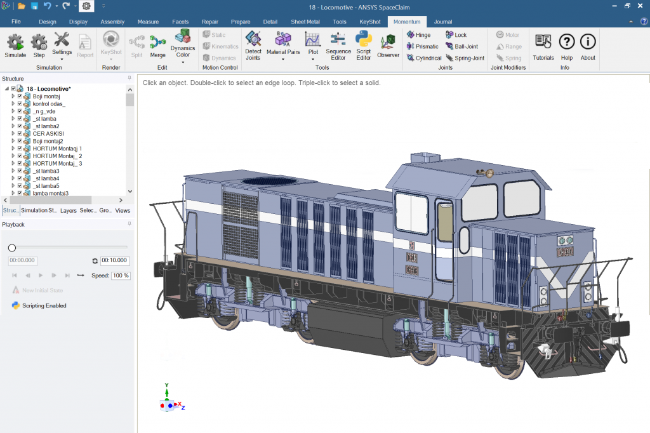
Task: Click the loop playback icon beside end time
Action: point(95,261)
